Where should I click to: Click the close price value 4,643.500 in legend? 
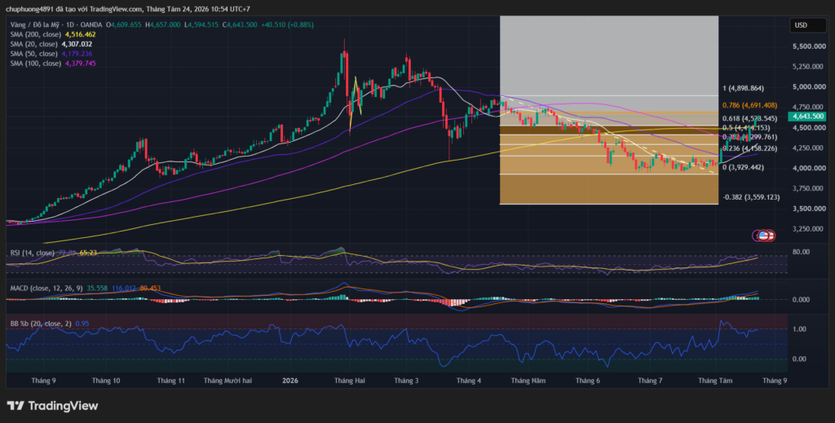pos(242,24)
